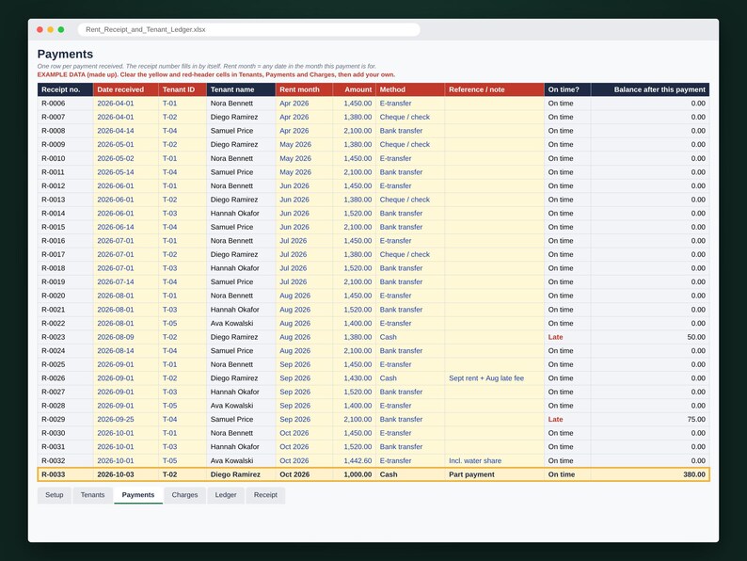Click Hannah Okafor in row R-0031
This screenshot has width=747, height=561.
point(241,447)
